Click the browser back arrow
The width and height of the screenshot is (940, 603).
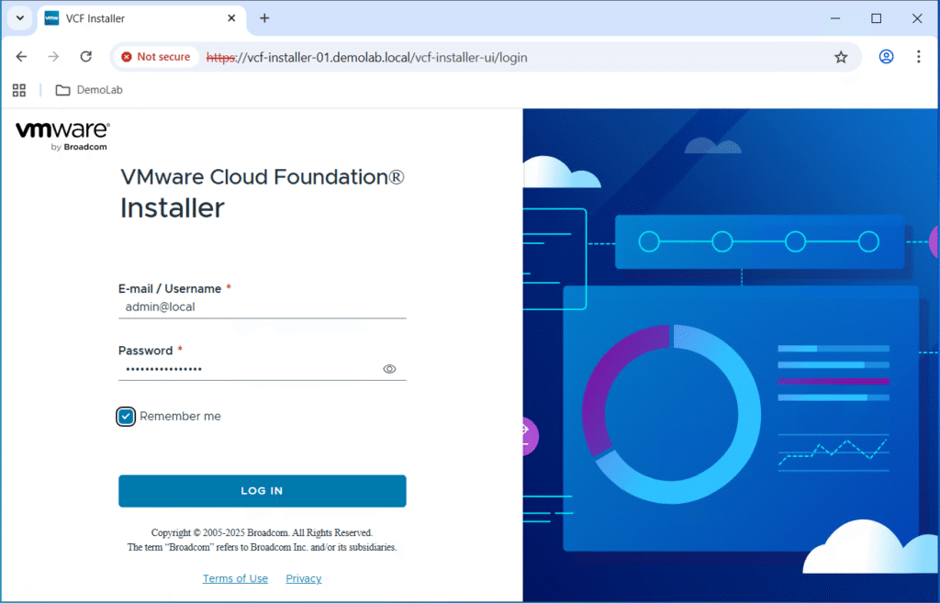click(x=22, y=57)
